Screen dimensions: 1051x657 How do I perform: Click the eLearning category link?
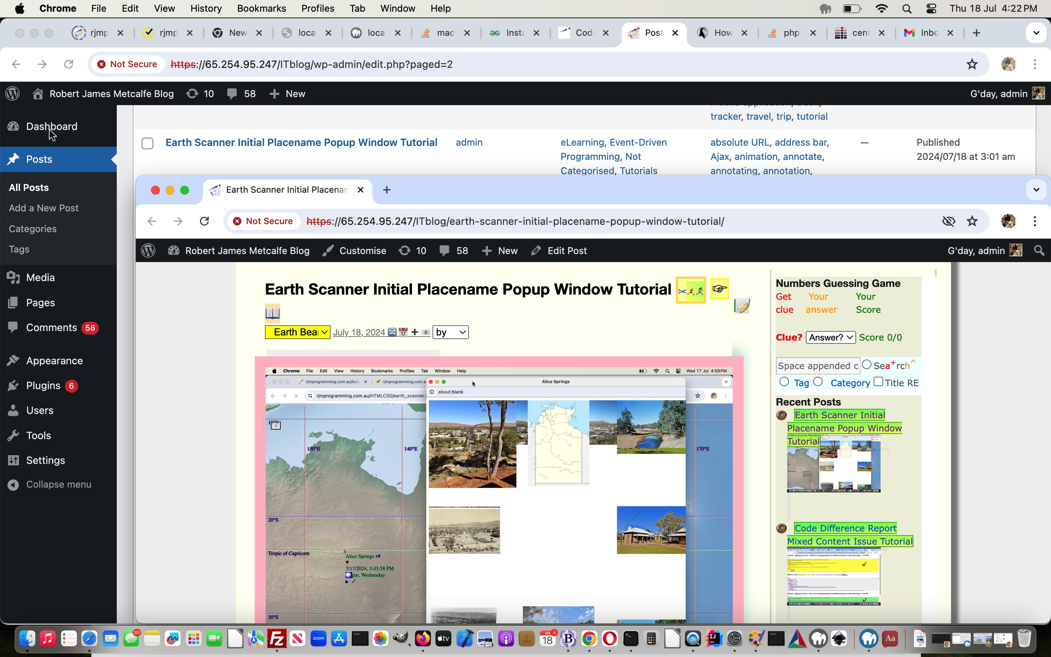(x=582, y=142)
